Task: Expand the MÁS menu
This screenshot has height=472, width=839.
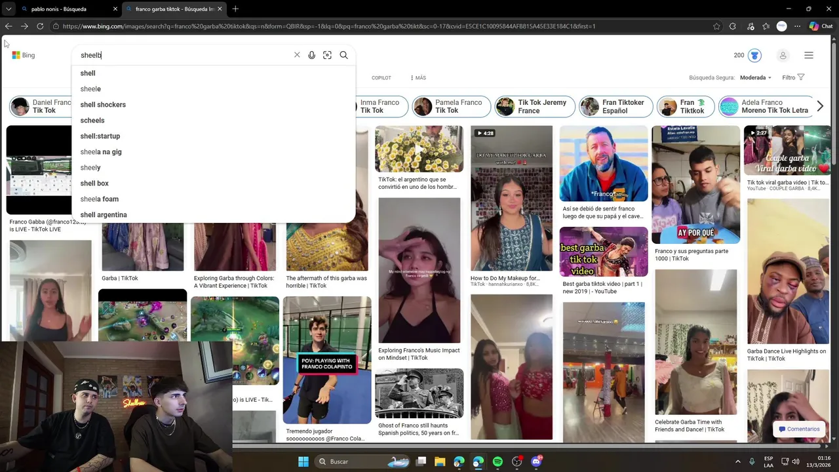Action: [418, 78]
